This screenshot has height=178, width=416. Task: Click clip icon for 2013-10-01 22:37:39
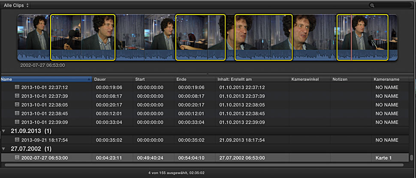click(x=17, y=96)
